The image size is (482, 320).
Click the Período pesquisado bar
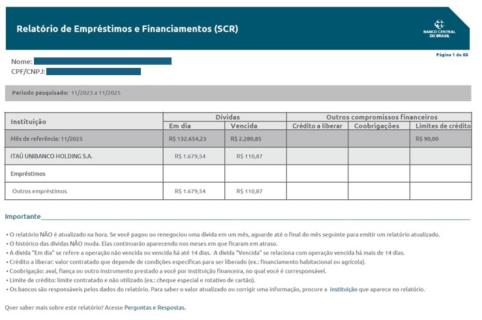point(237,93)
